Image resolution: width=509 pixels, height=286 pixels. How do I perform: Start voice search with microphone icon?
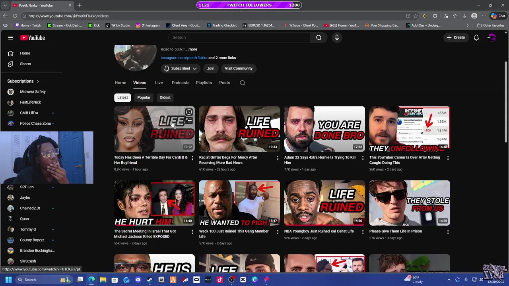point(337,37)
